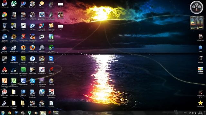206x115 pixels.
Task: Launch the KMPlayer desktop shortcut
Action: tap(23, 93)
